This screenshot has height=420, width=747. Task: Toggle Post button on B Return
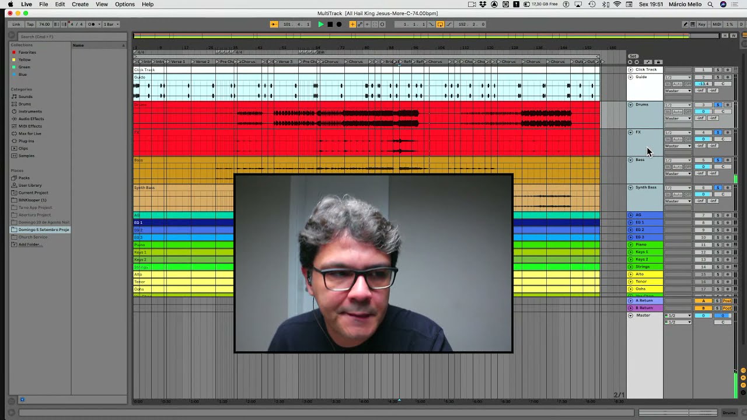click(x=727, y=308)
